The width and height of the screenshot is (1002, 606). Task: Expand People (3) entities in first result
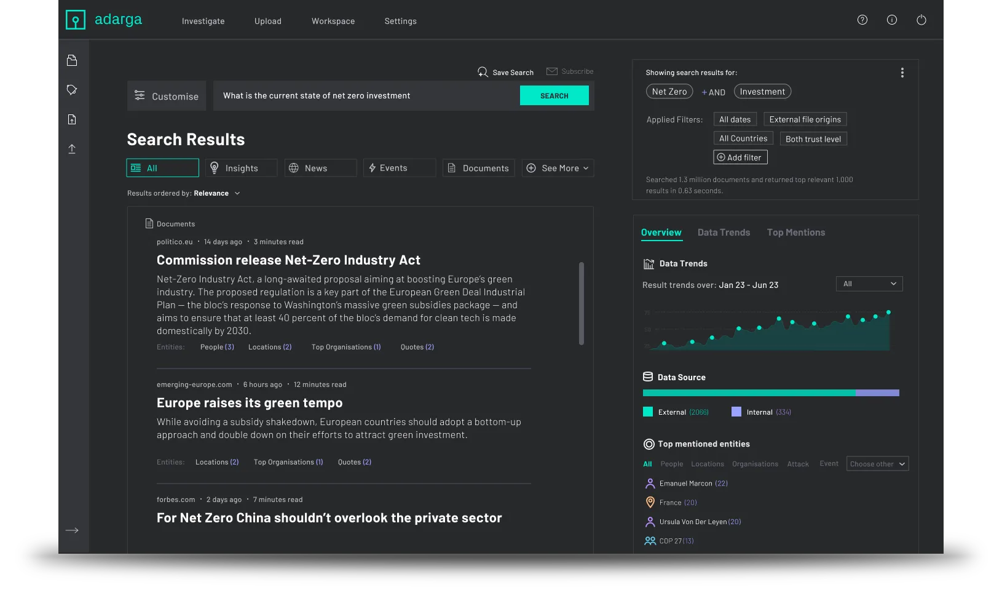pyautogui.click(x=217, y=347)
